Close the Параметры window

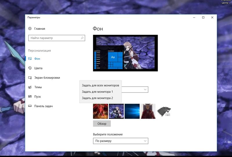pos(212,17)
